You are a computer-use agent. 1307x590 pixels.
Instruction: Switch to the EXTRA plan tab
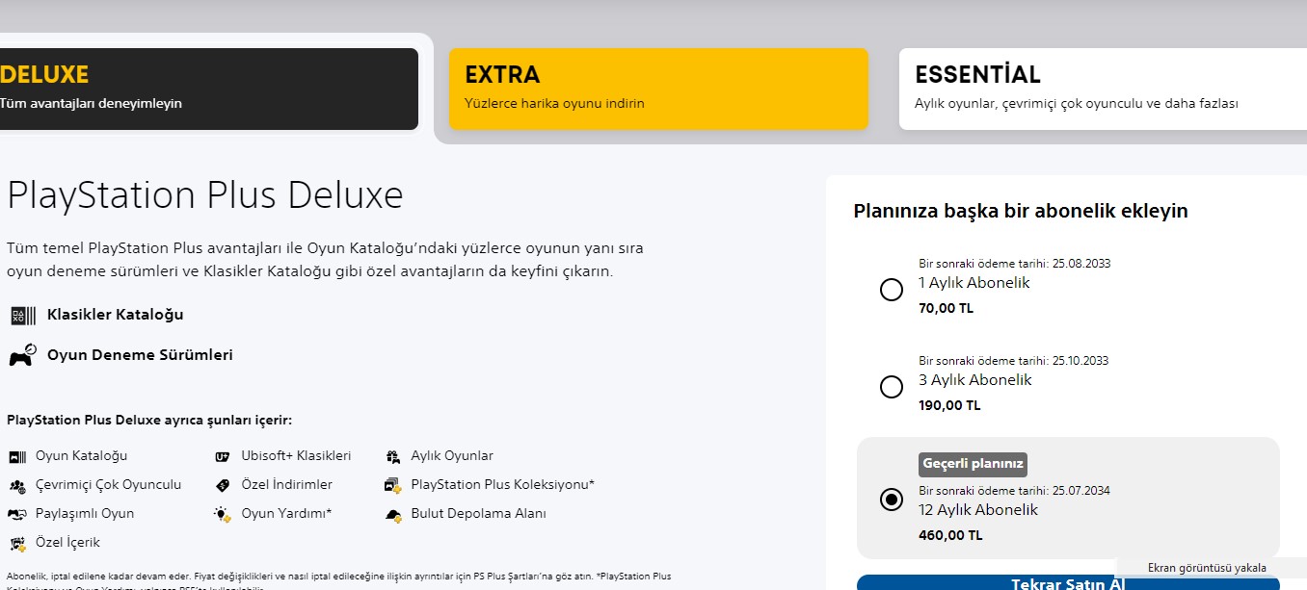(658, 89)
